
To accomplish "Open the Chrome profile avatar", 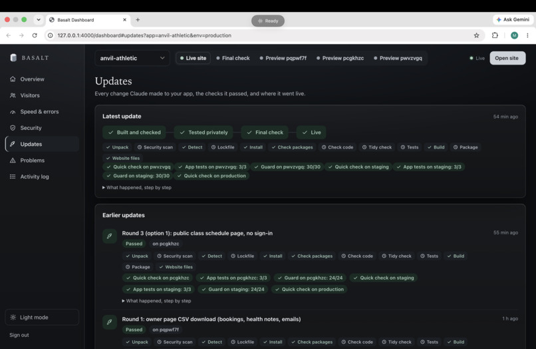I will [514, 35].
